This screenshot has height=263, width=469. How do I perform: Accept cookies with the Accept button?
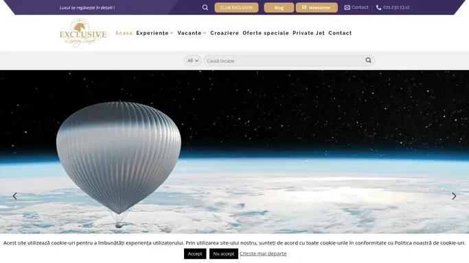pos(195,254)
